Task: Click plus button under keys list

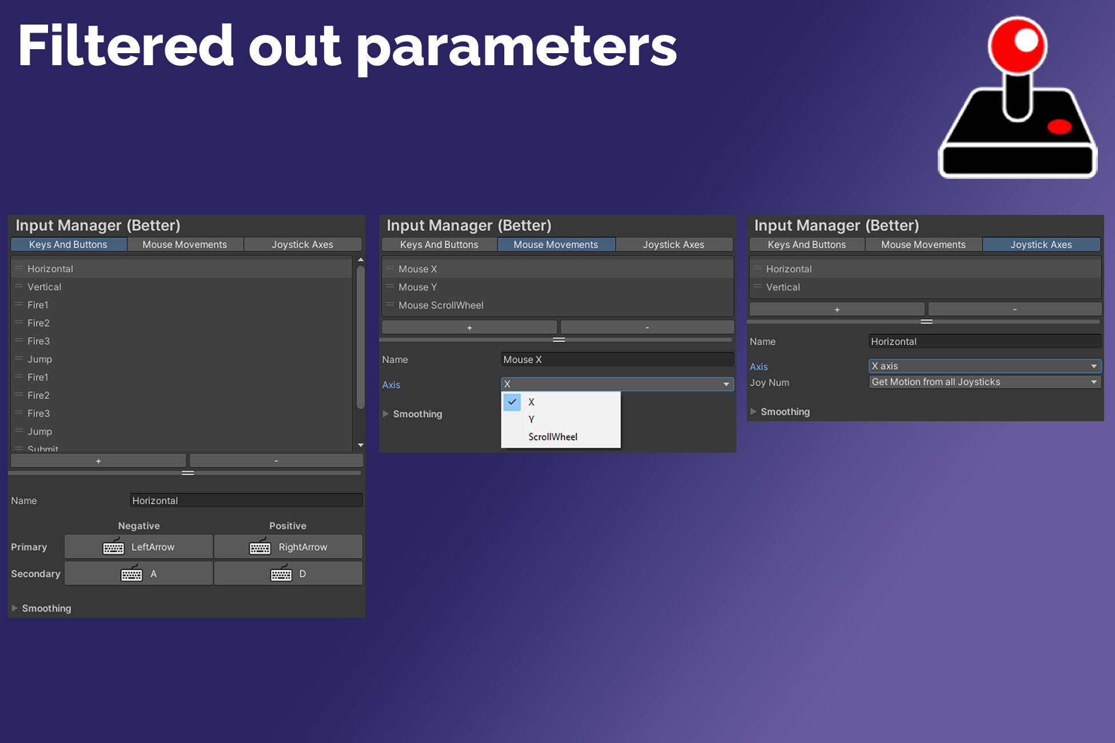Action: [98, 461]
